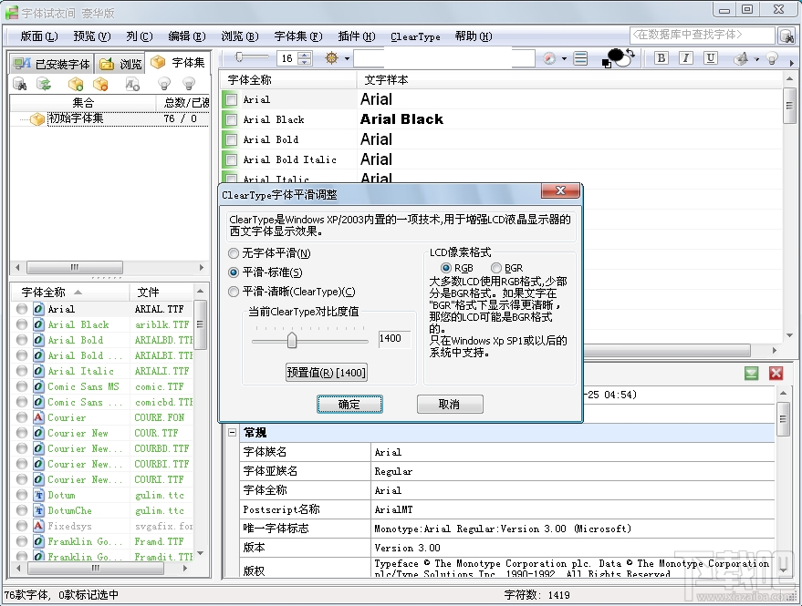Toggle Bold formatting button

coord(661,57)
